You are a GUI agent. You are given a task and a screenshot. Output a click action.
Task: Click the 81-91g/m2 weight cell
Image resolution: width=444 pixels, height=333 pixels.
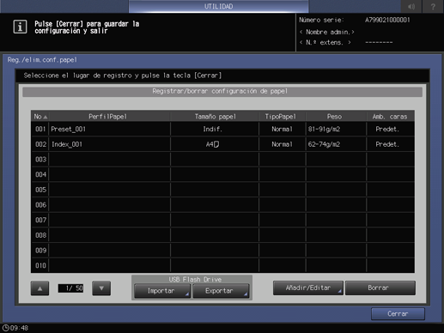[336, 129]
